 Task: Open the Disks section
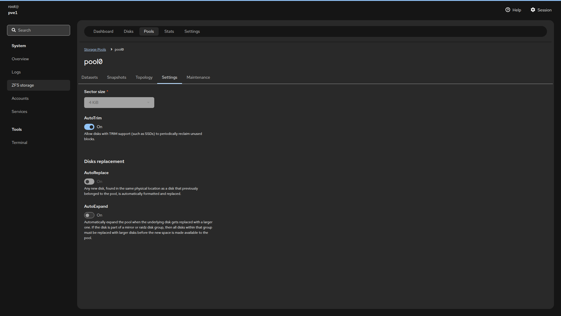click(128, 32)
